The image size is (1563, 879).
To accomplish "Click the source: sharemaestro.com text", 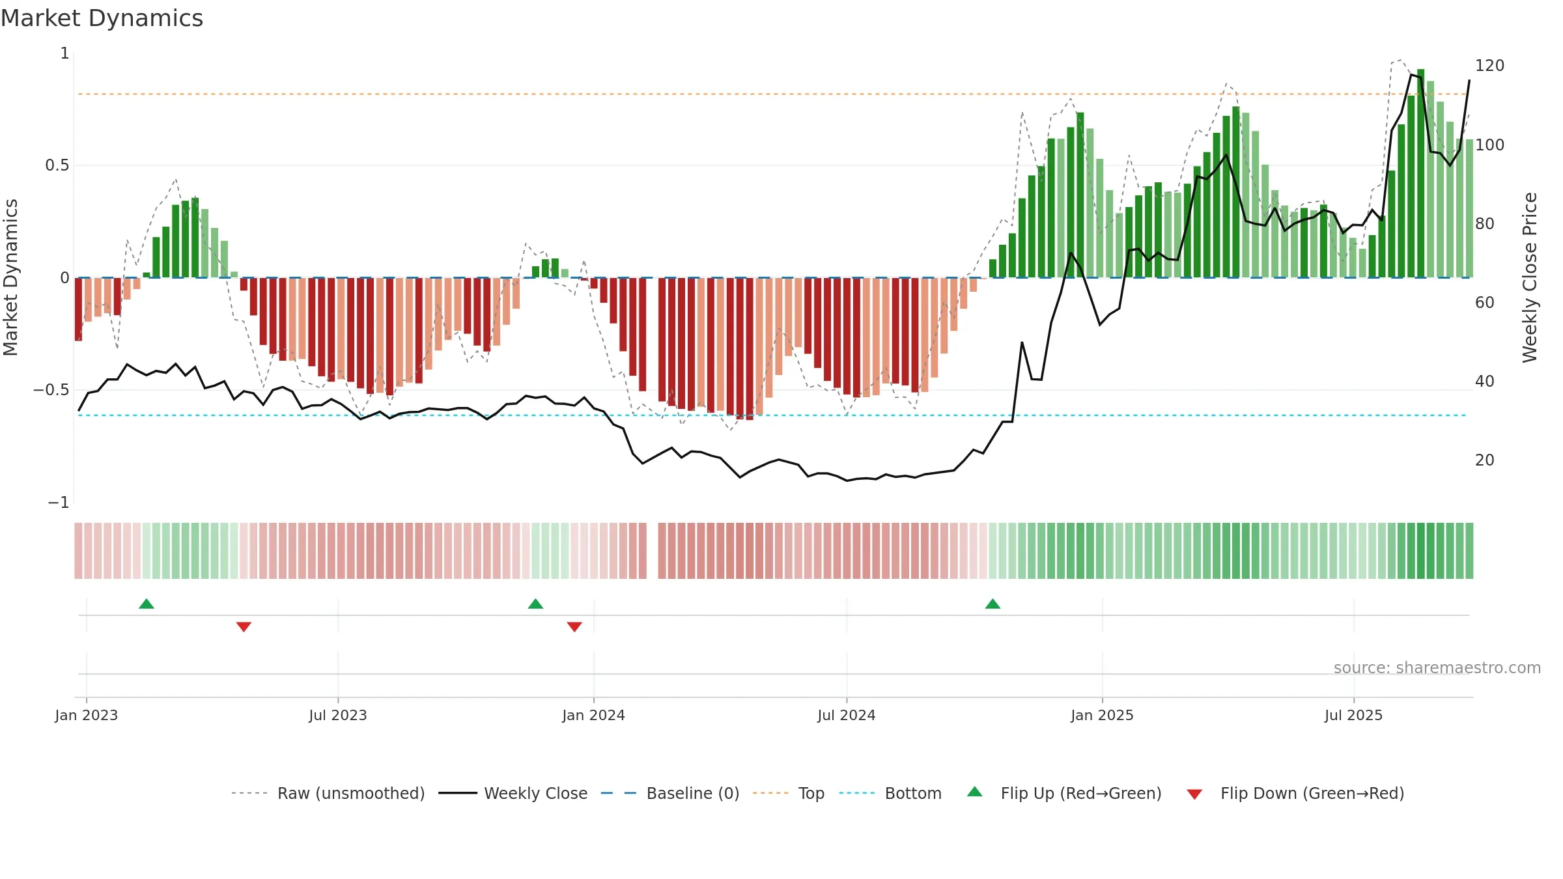I will tap(1437, 667).
